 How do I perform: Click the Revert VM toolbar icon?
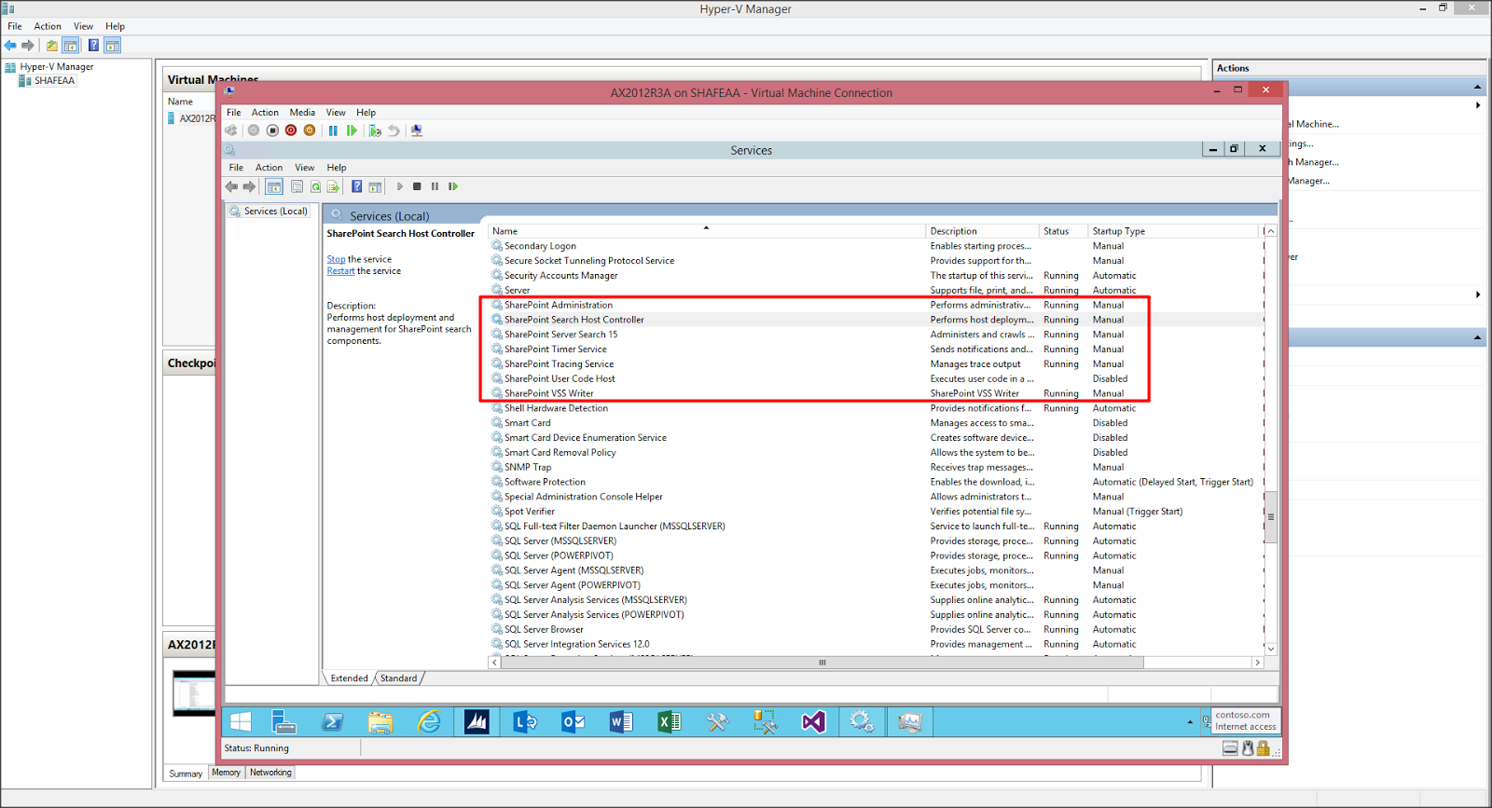[394, 130]
